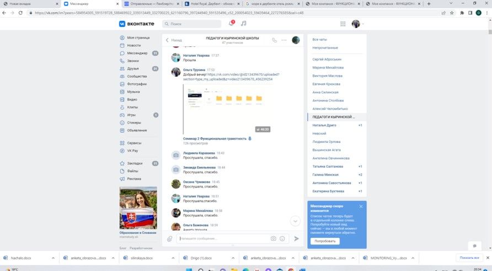Screen dimensions: 492x271
Task: Start a call with the phone icon
Action: (275, 40)
